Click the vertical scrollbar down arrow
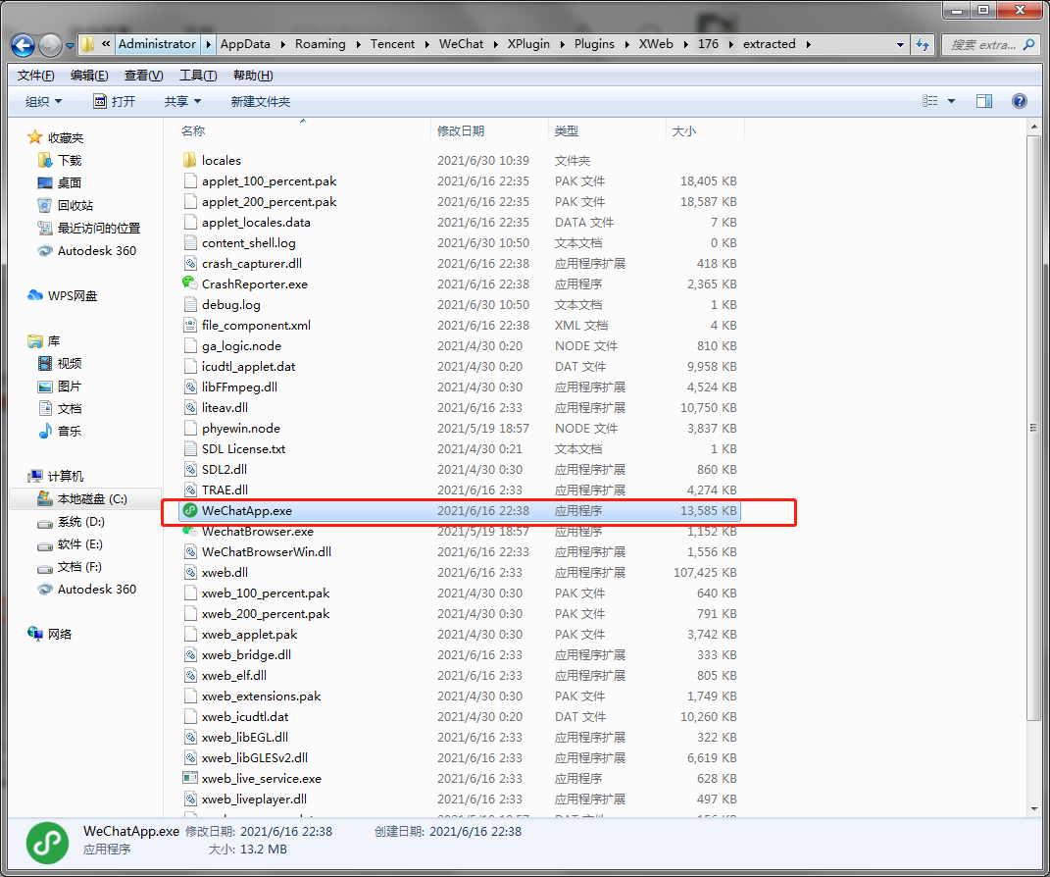 (1034, 808)
